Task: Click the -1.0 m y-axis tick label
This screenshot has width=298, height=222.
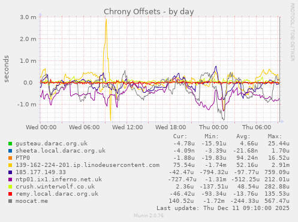Action: [27, 105]
